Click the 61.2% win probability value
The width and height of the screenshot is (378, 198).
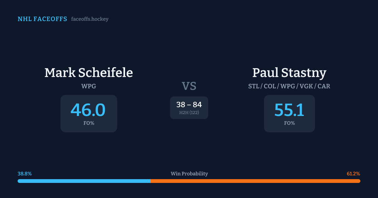click(x=353, y=174)
